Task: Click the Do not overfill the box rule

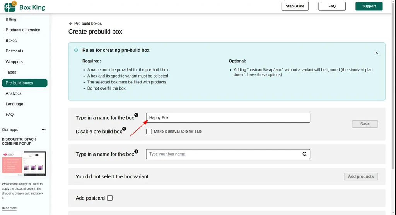Action: (x=106, y=88)
